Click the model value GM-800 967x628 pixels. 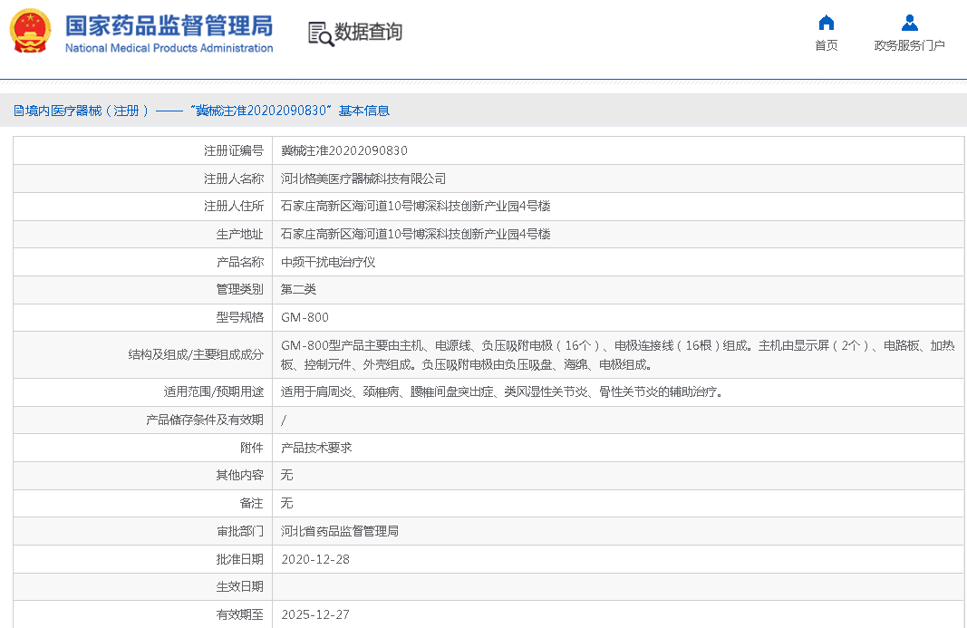(x=305, y=317)
